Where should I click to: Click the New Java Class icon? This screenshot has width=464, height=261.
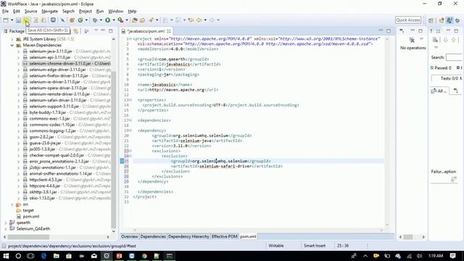click(80, 20)
